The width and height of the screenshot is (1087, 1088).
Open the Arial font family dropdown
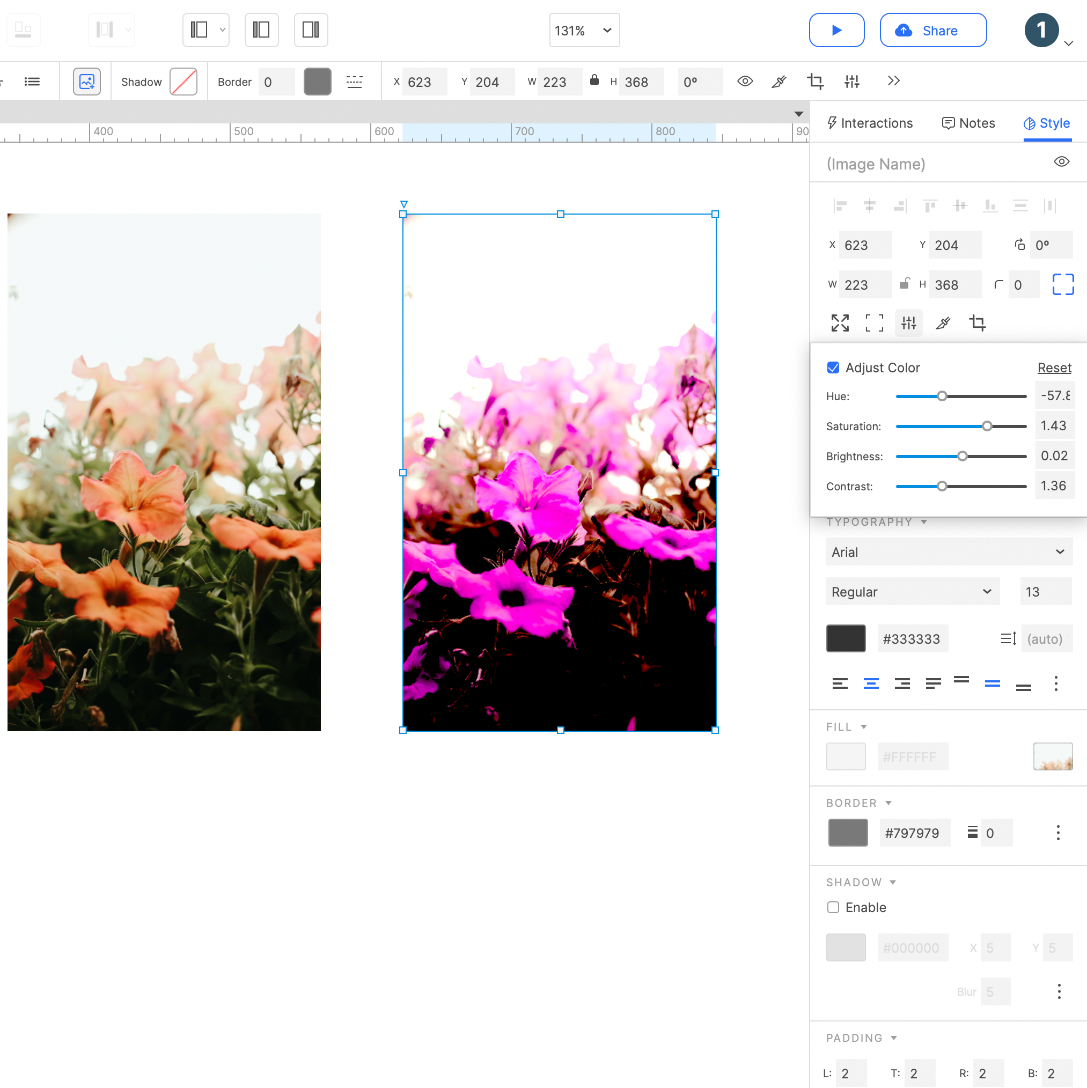click(949, 552)
